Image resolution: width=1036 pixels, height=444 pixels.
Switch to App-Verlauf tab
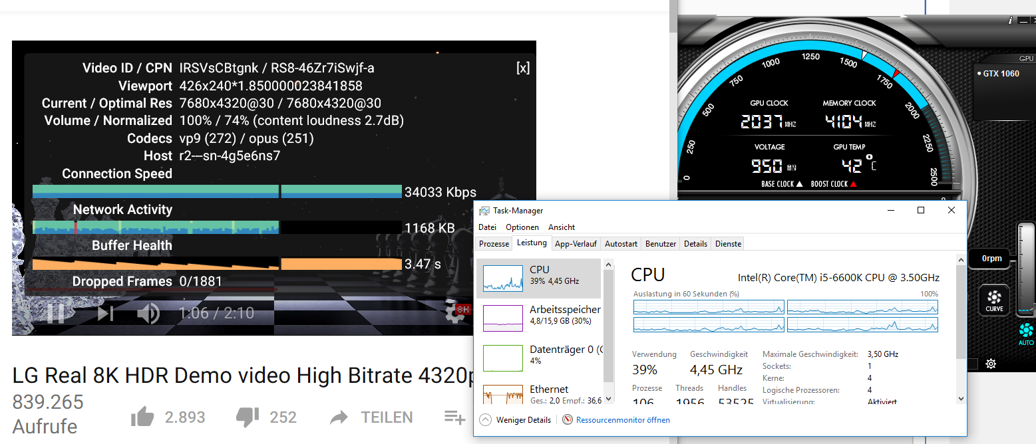click(576, 244)
